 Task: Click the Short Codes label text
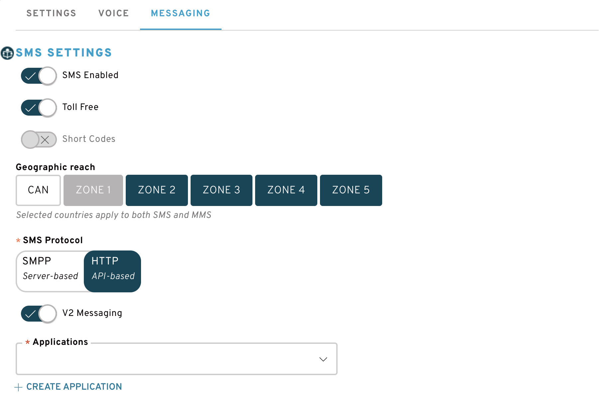coord(89,139)
